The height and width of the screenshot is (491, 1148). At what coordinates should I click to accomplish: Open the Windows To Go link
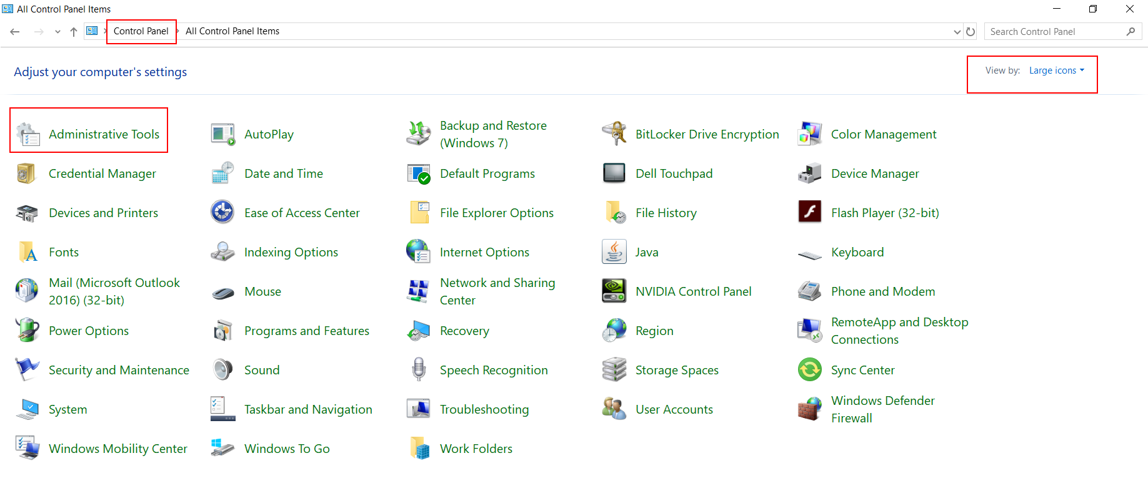[287, 449]
